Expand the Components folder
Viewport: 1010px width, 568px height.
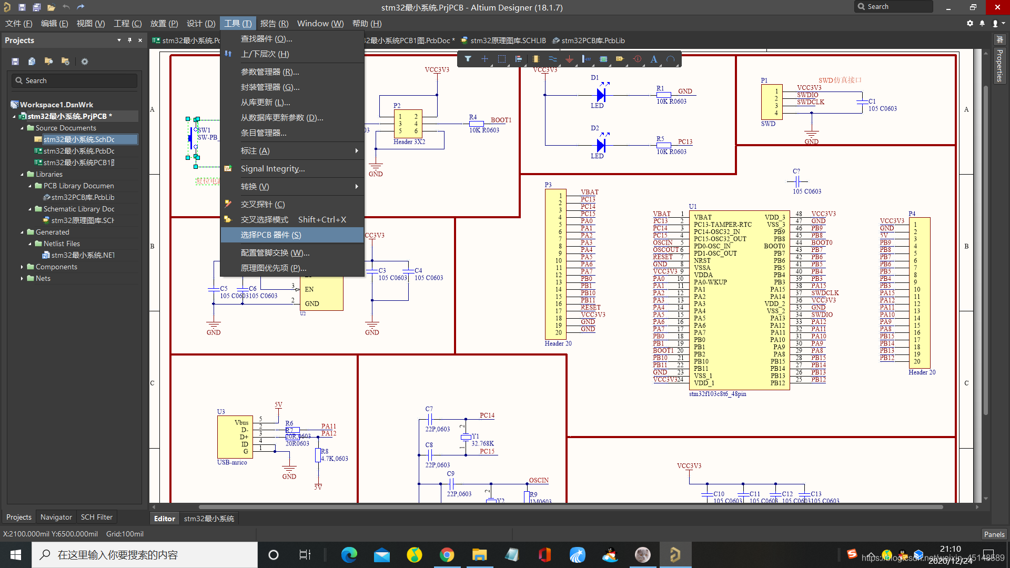[x=22, y=267]
